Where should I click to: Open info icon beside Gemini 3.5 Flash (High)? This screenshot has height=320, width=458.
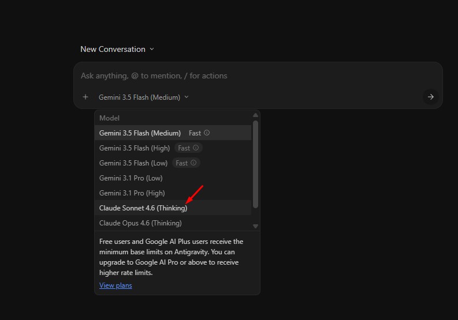(196, 148)
